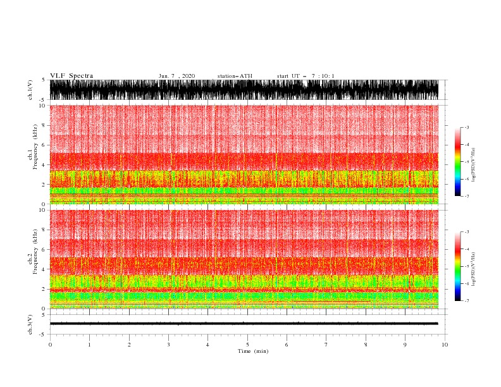Screen dimensions: 501x387
Task: Click the "station=ATH" label
Action: (x=235, y=76)
